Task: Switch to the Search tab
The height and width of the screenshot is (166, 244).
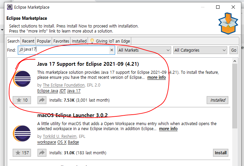Action: pyautogui.click(x=13, y=41)
